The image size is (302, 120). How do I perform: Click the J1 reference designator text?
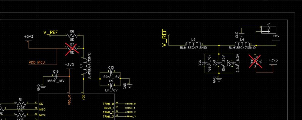tap(269, 24)
